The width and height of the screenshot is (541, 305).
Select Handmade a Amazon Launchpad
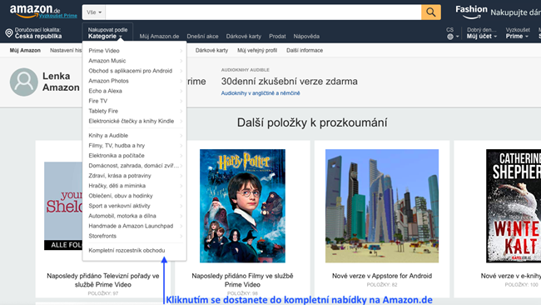(131, 226)
